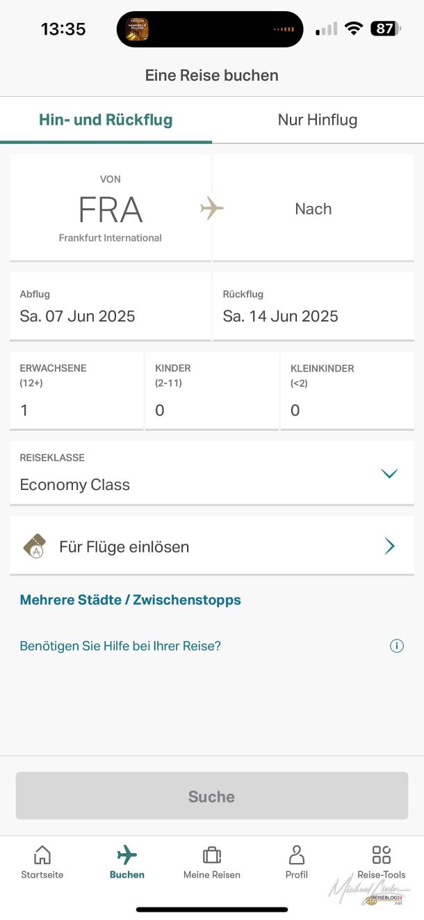424x920 pixels.
Task: Open the info icon next to travel help
Action: tap(396, 646)
